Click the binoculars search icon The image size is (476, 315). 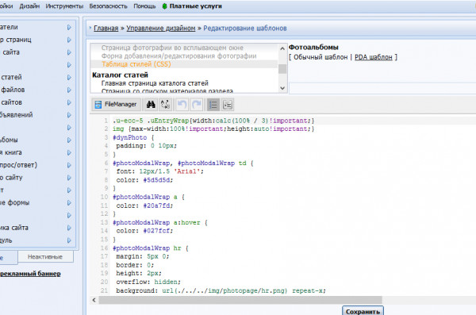[x=151, y=105]
